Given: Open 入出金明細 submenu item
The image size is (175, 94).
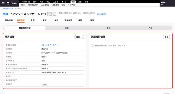Looking at the screenshot, I should [x=45, y=5].
